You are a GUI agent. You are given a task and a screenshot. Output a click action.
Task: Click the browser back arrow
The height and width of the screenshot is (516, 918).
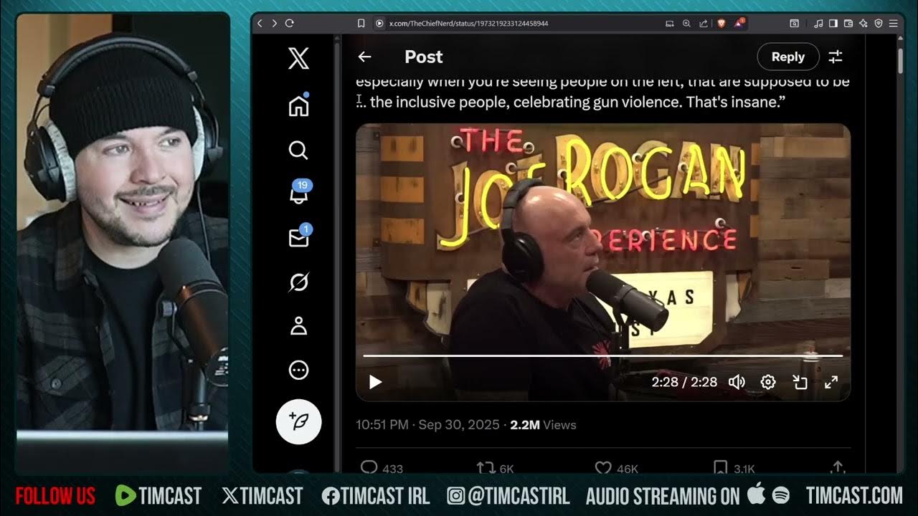coord(260,23)
